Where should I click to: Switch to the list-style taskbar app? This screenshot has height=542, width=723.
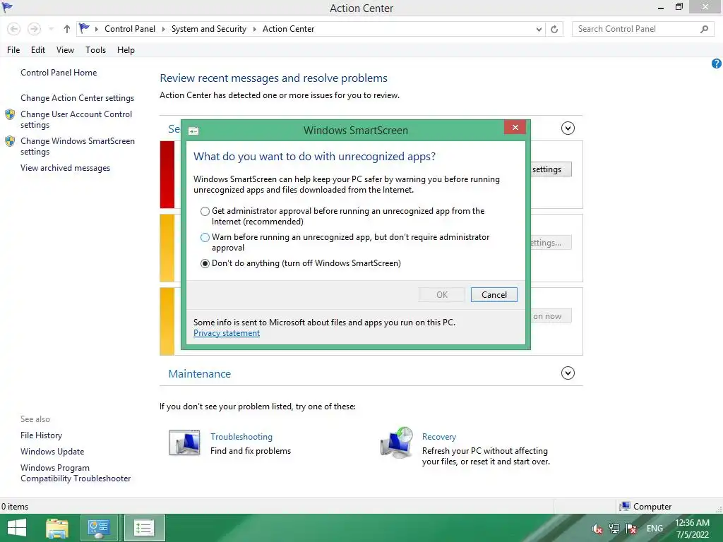[144, 528]
